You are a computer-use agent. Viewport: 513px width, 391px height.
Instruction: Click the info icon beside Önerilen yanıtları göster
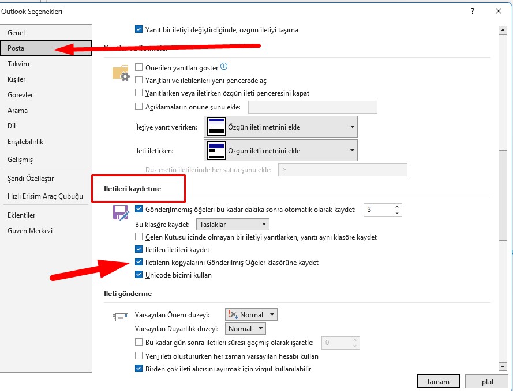[x=224, y=67]
